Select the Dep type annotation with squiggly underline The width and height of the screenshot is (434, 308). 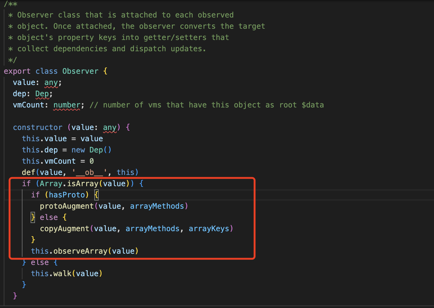click(x=42, y=94)
